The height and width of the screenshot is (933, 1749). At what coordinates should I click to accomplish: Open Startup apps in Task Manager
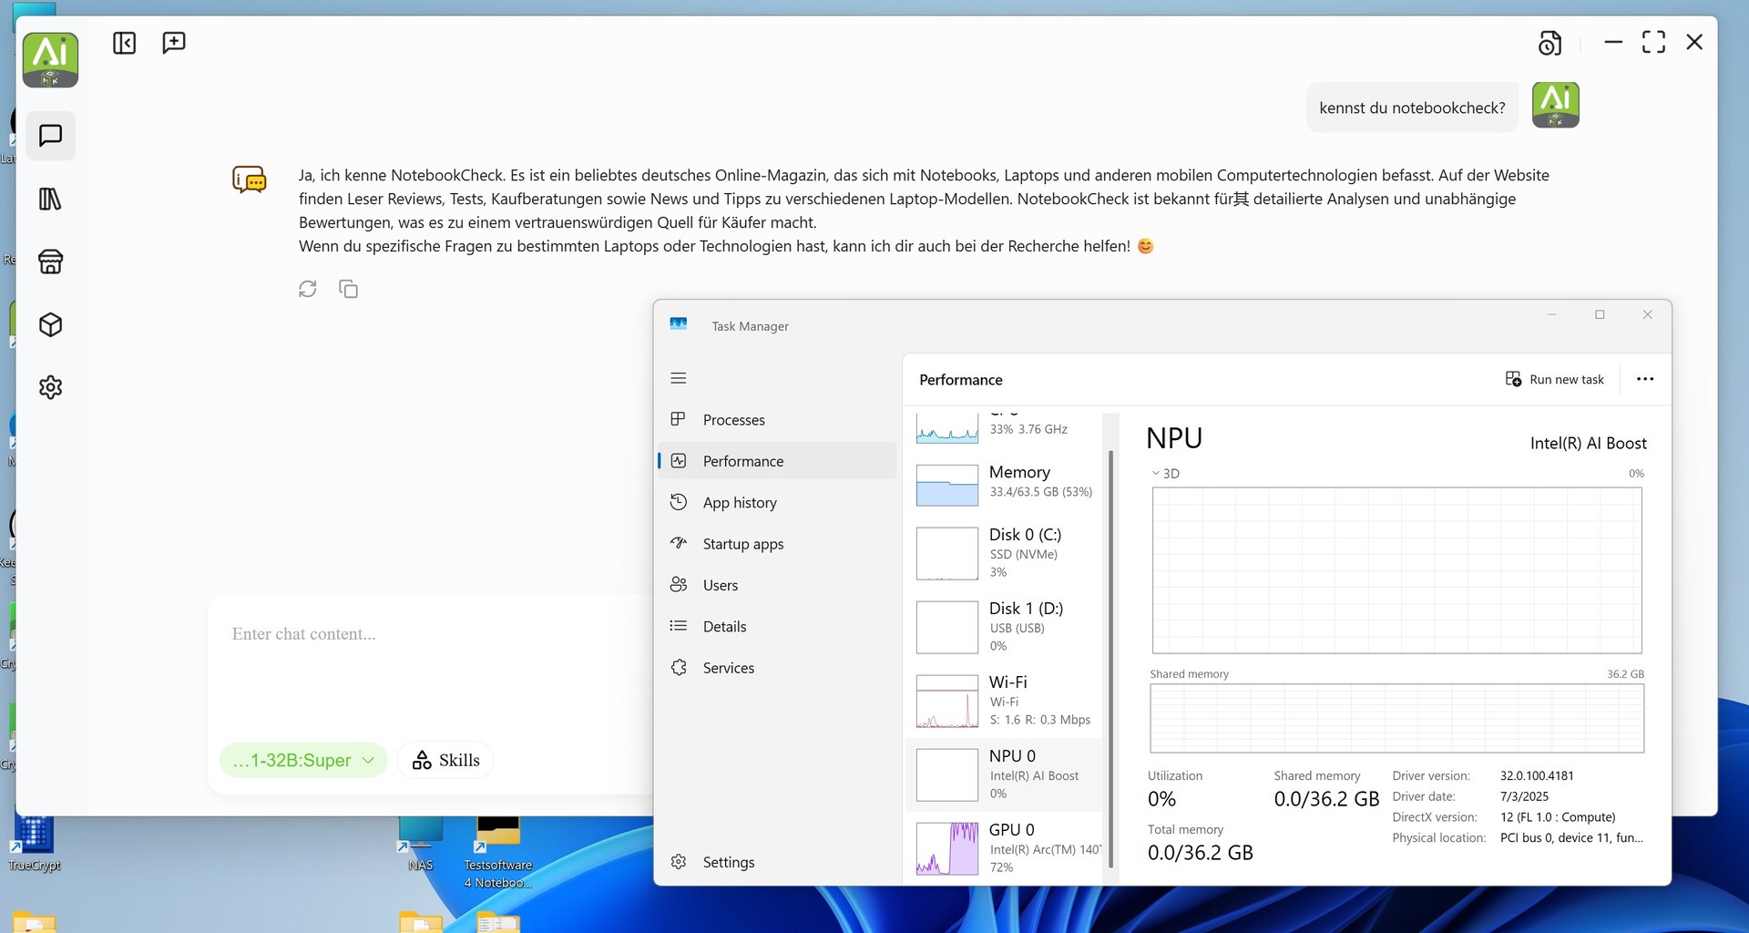777,544
